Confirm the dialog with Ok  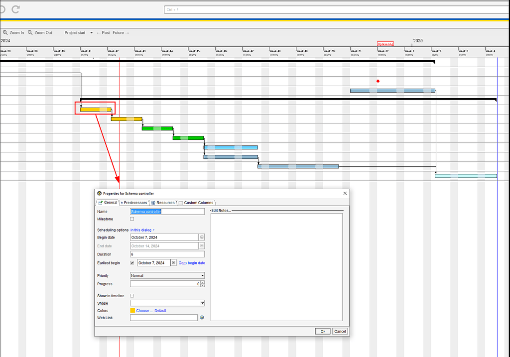(322, 331)
